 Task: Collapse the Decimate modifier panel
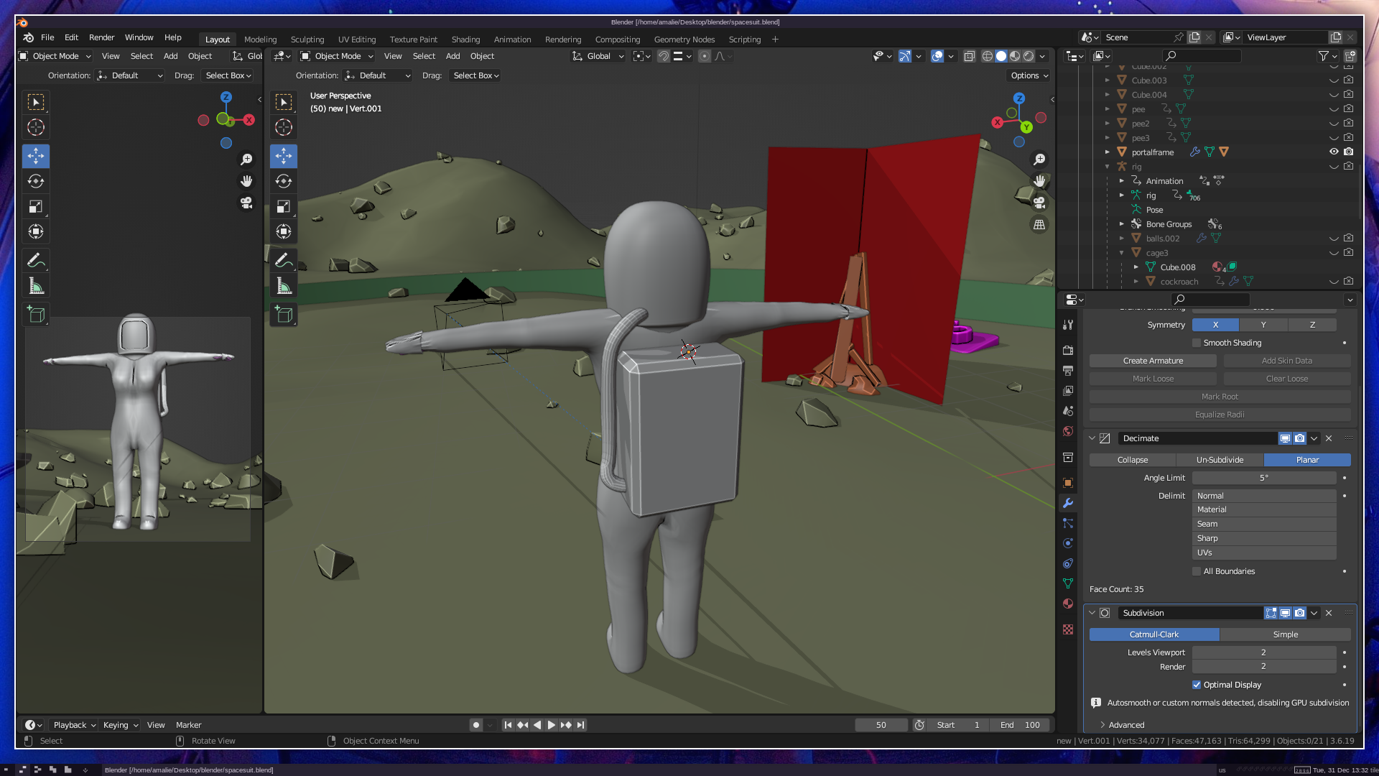1092,438
